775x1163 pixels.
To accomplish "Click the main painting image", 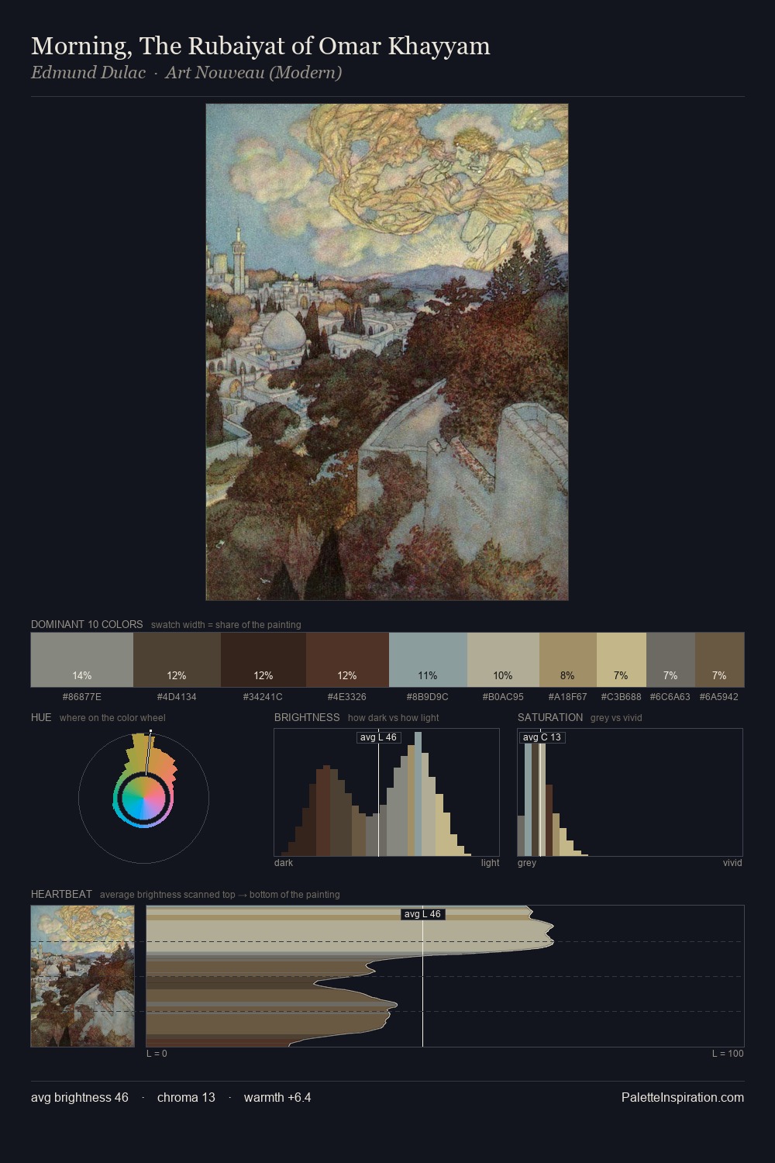I will coord(387,352).
